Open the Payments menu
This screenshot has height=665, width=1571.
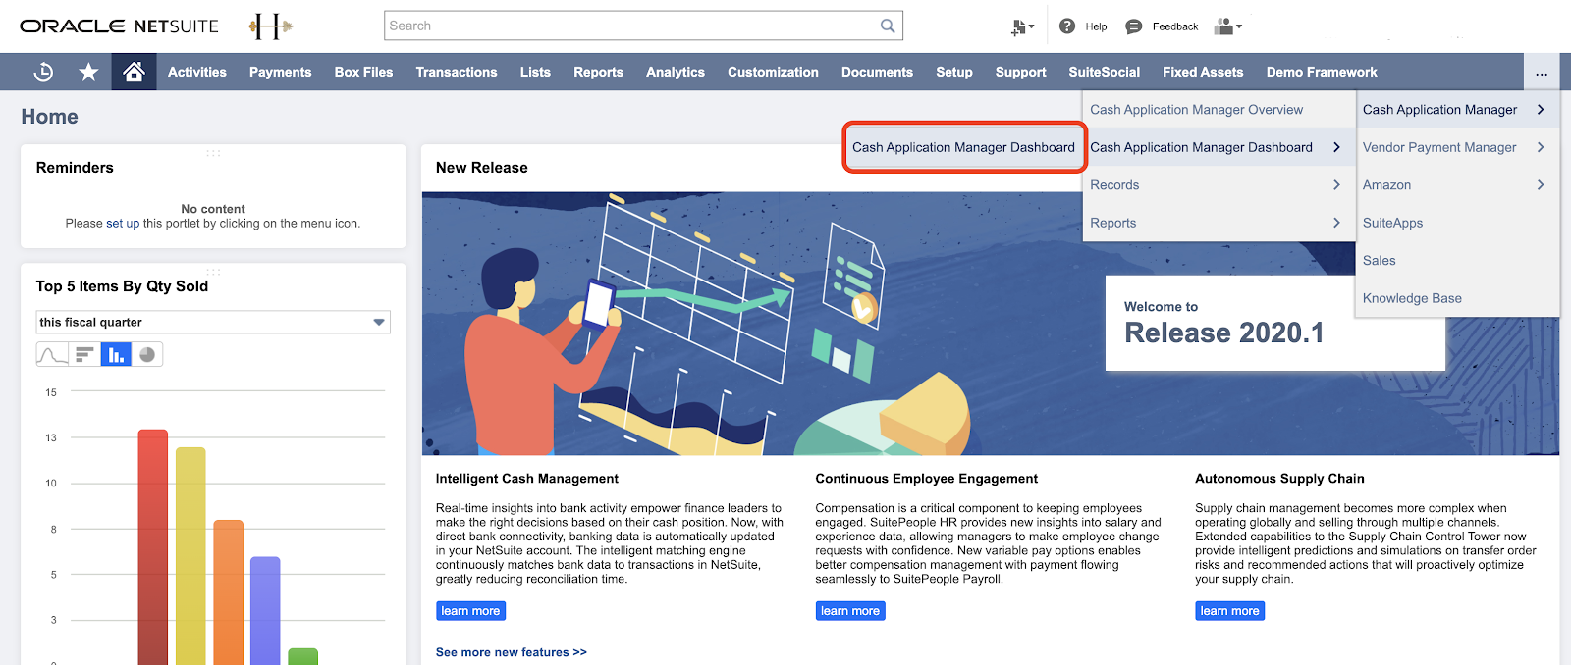280,72
